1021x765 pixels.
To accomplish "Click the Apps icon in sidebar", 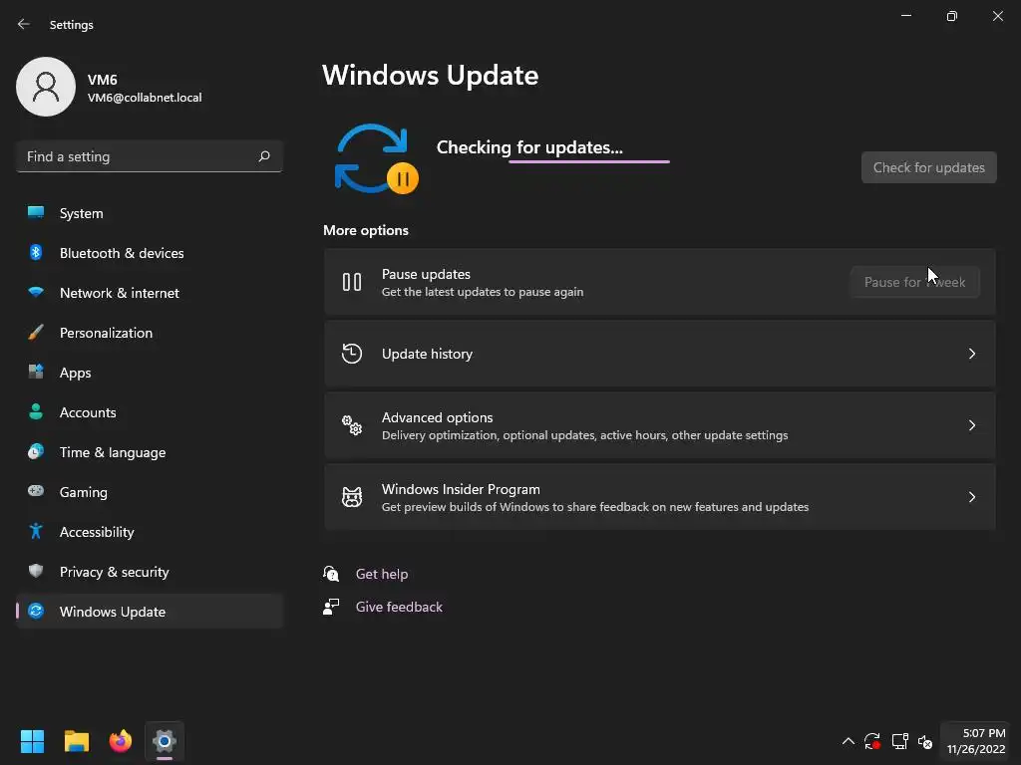I will (36, 373).
